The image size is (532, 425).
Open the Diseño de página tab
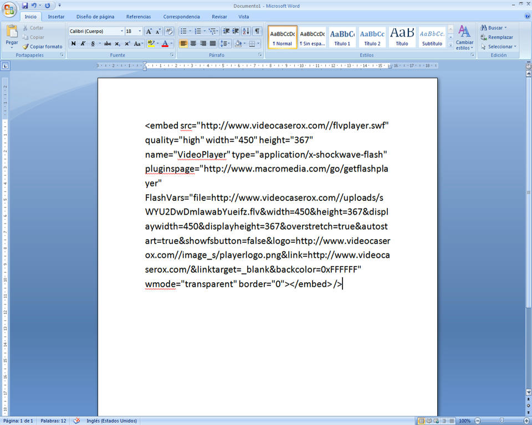[x=95, y=17]
